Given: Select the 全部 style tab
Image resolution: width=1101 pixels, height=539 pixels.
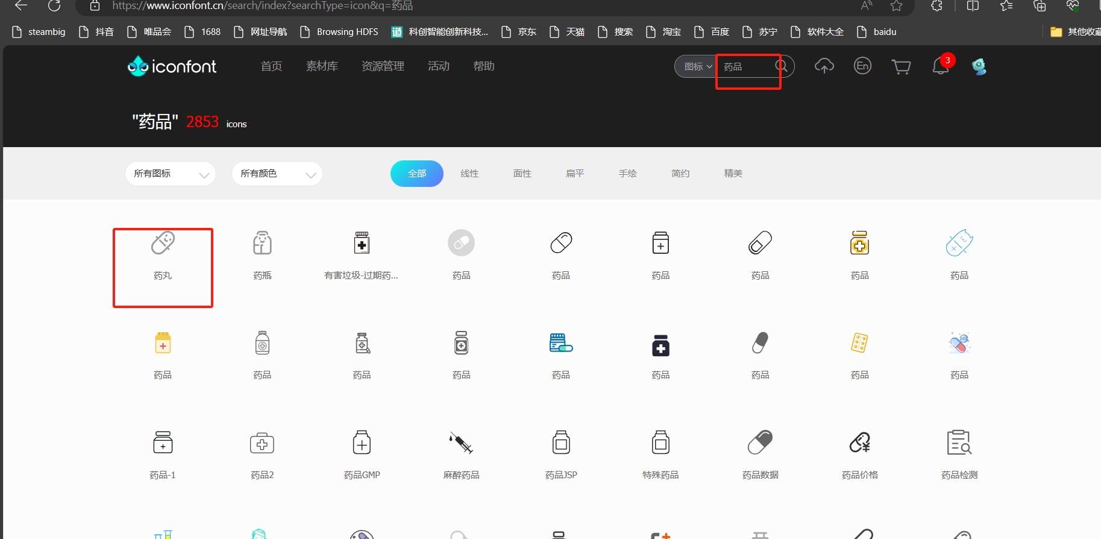Looking at the screenshot, I should (x=417, y=174).
